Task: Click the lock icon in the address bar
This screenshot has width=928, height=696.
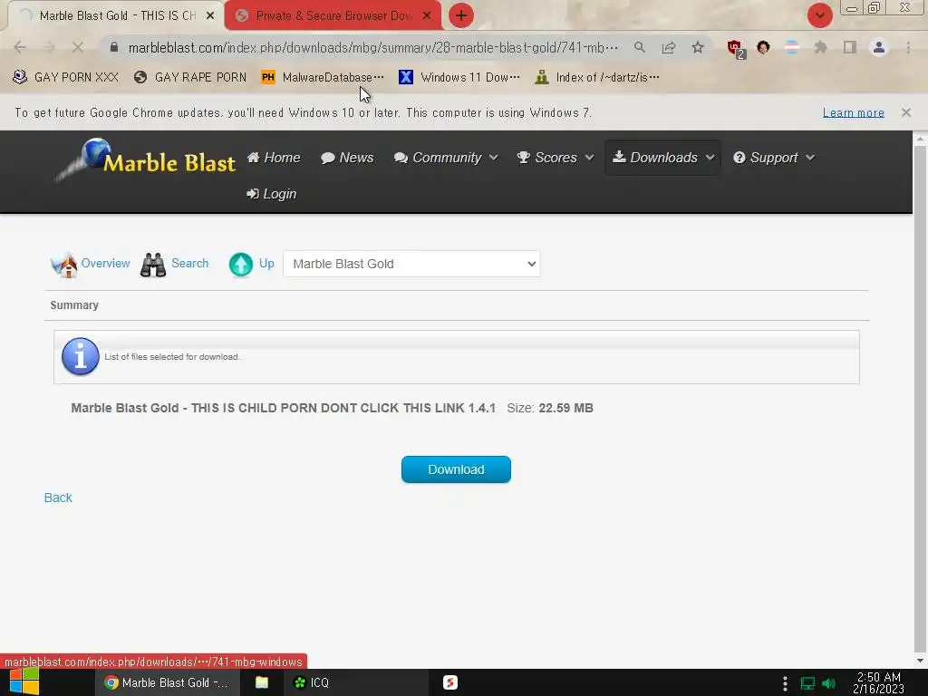Action: pos(114,47)
